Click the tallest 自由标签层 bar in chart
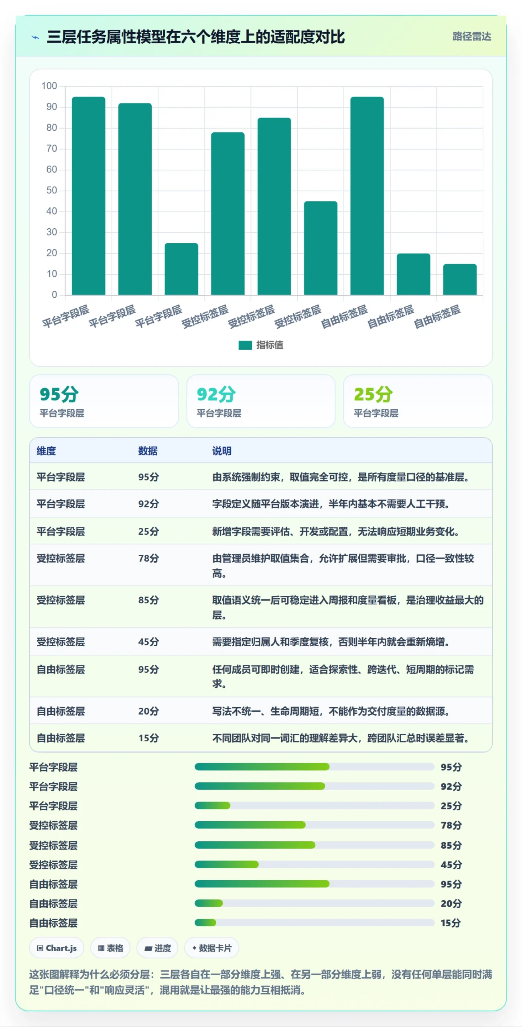This screenshot has width=522, height=1027. pos(367,196)
